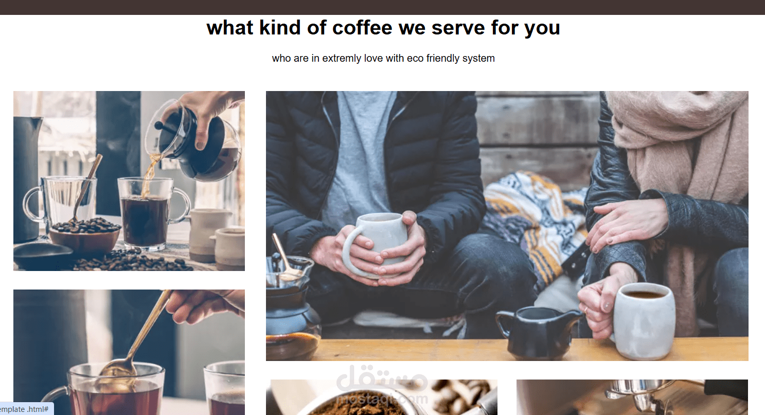This screenshot has width=765, height=415.
Task: Click the template .html# status link
Action: point(27,409)
